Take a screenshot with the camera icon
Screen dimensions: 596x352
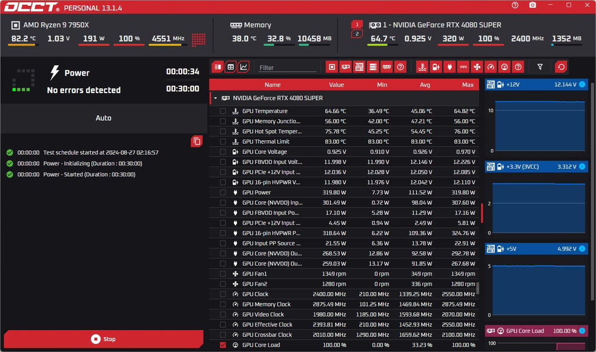[533, 5]
